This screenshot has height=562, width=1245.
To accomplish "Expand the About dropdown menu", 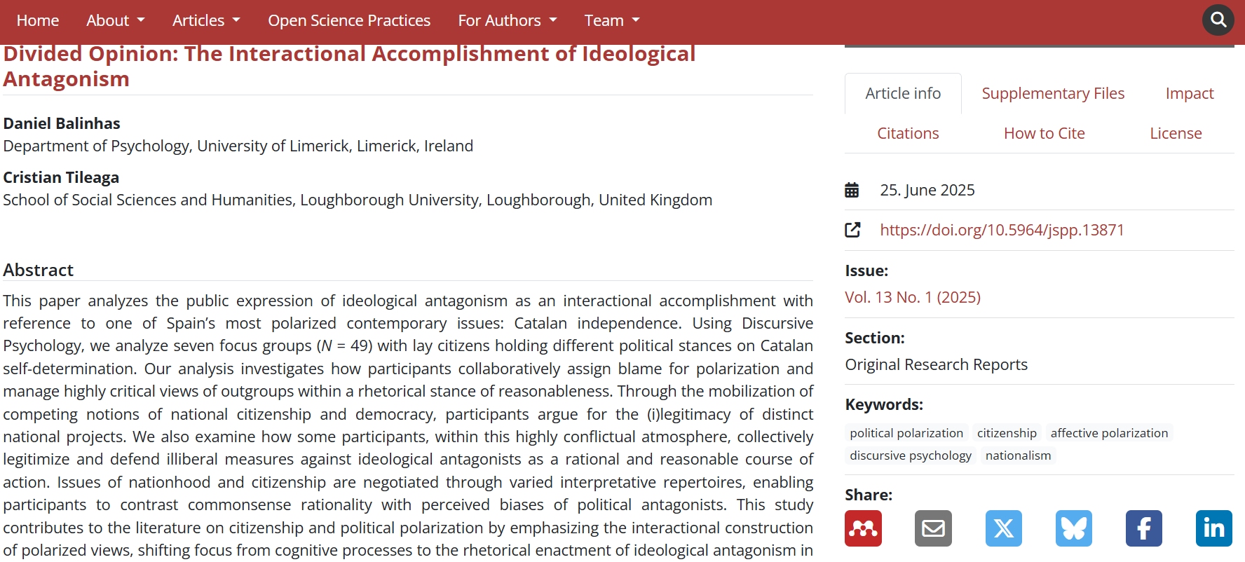I will coord(116,21).
